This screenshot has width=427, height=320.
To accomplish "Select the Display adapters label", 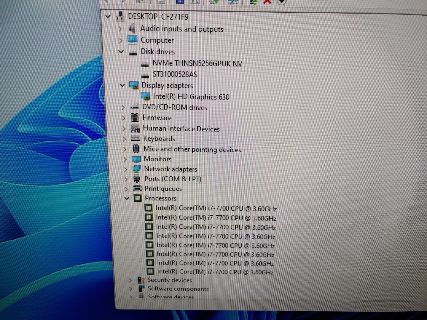I will pyautogui.click(x=167, y=85).
